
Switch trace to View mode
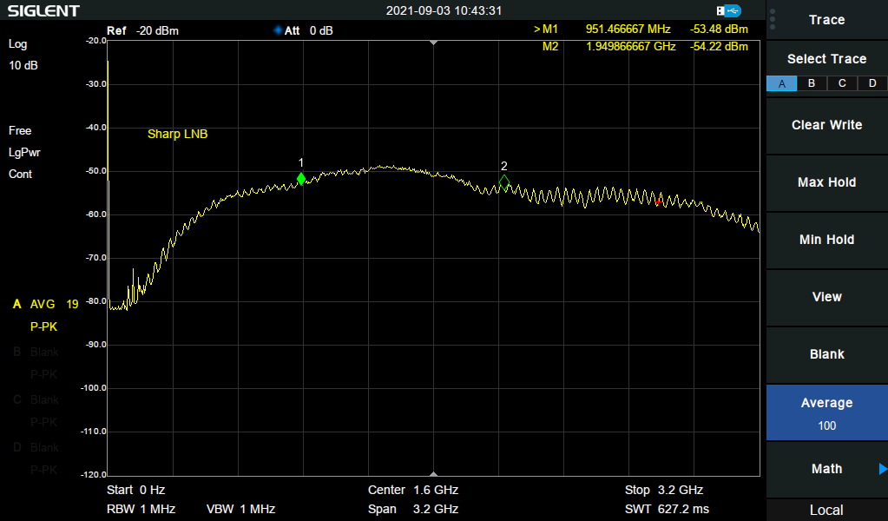[827, 297]
